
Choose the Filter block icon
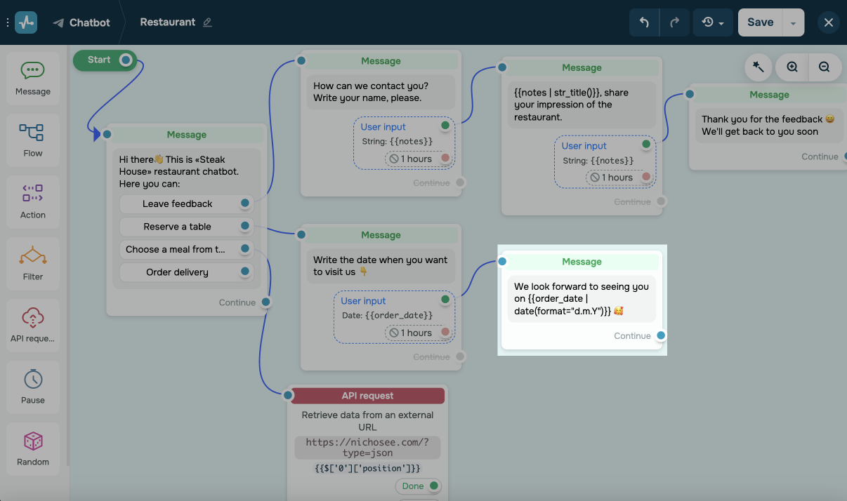pyautogui.click(x=33, y=262)
